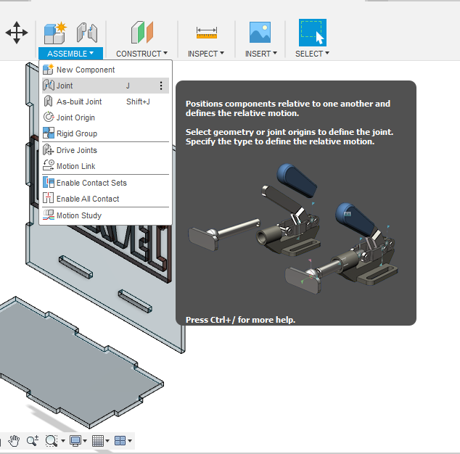Expand the Viewports dropdown arrow

pyautogui.click(x=130, y=441)
